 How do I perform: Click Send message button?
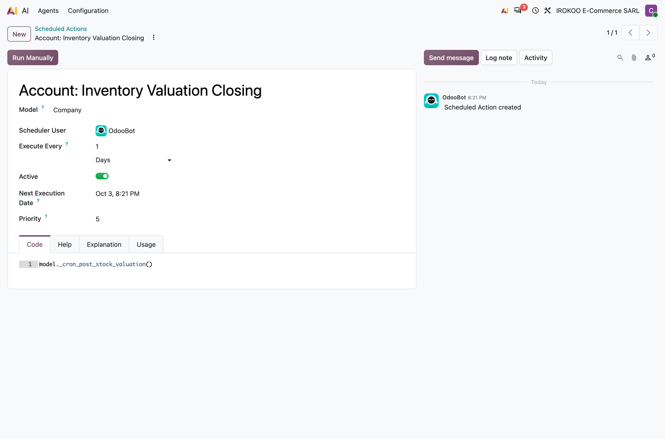pyautogui.click(x=451, y=58)
